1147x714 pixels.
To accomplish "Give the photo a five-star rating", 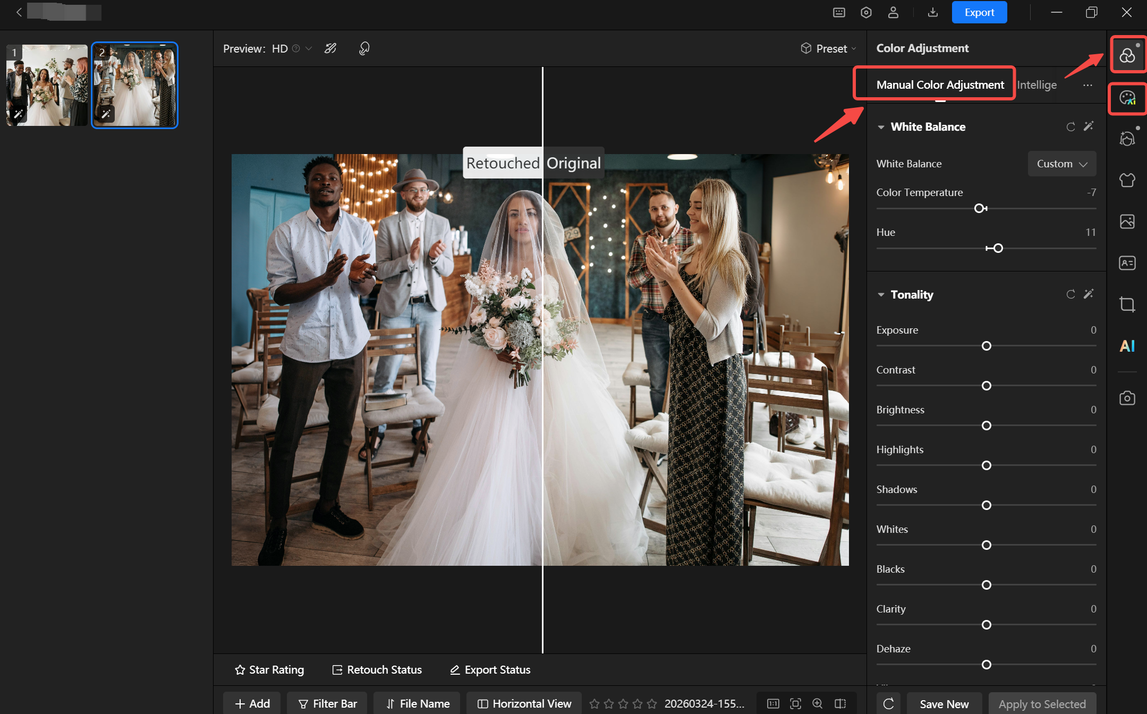I will point(652,703).
